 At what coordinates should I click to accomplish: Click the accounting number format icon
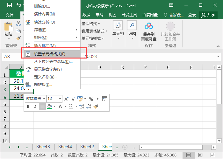[x=80, y=99]
